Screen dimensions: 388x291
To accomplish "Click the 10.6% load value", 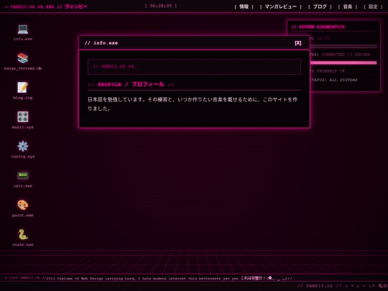I will pos(323,38).
